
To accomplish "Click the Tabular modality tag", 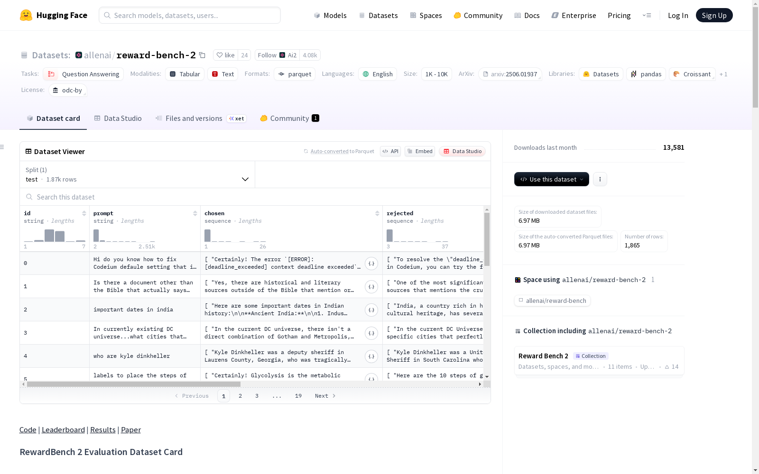I will coord(185,74).
